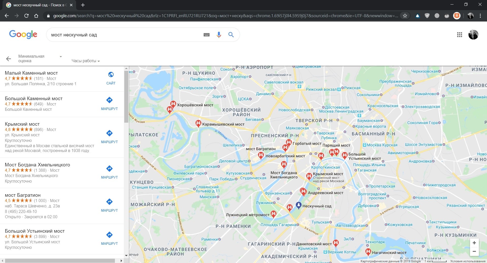Go back with the results back arrow
The width and height of the screenshot is (487, 263).
coord(8,59)
